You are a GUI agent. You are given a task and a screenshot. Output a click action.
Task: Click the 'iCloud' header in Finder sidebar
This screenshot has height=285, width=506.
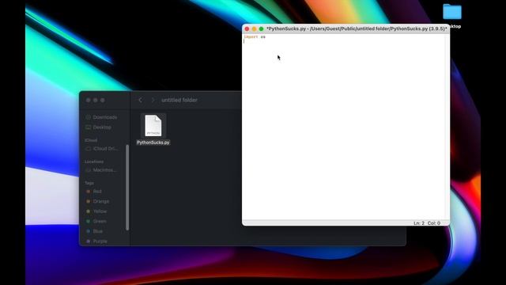[x=91, y=140]
